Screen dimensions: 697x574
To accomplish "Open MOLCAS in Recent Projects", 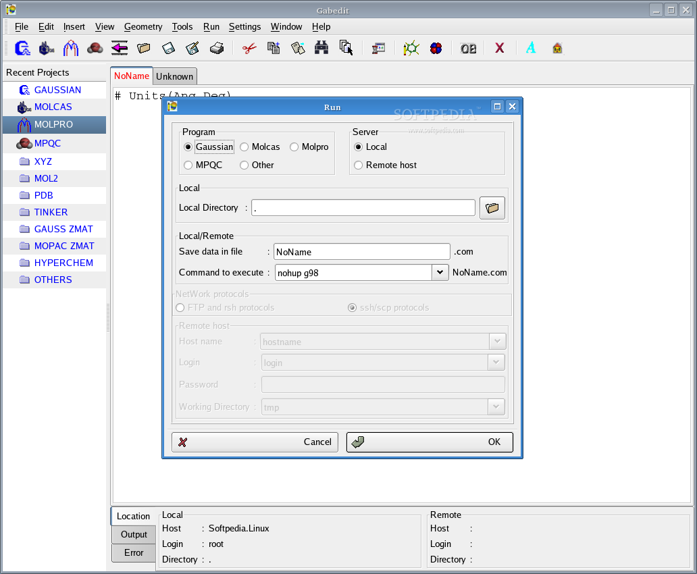I will pos(55,107).
